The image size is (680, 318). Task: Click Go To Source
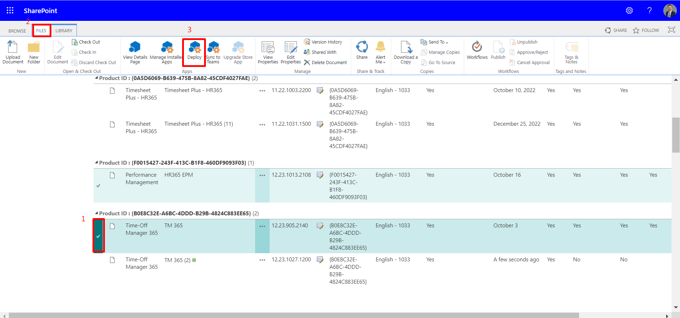438,62
